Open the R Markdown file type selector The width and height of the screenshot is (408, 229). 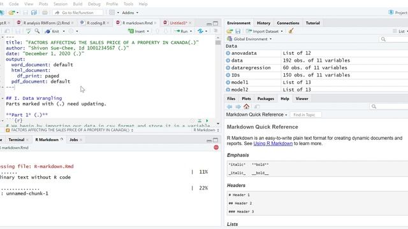[206, 130]
